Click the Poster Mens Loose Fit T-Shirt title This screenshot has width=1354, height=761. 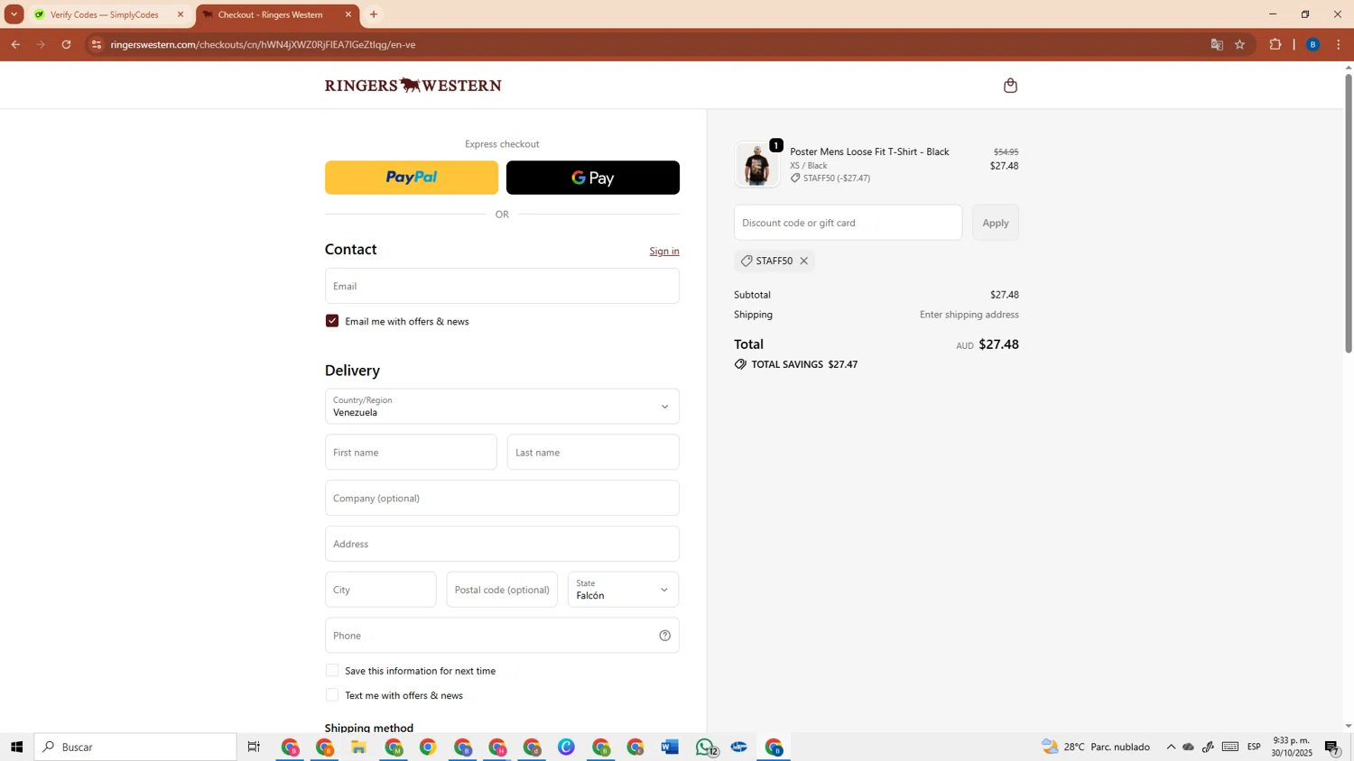pos(869,151)
